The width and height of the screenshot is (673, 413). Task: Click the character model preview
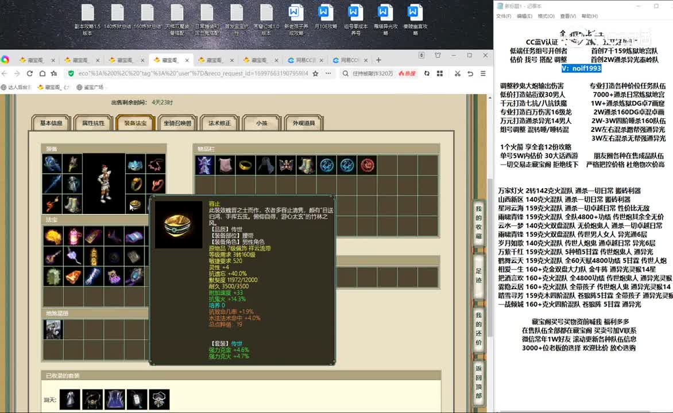click(104, 184)
